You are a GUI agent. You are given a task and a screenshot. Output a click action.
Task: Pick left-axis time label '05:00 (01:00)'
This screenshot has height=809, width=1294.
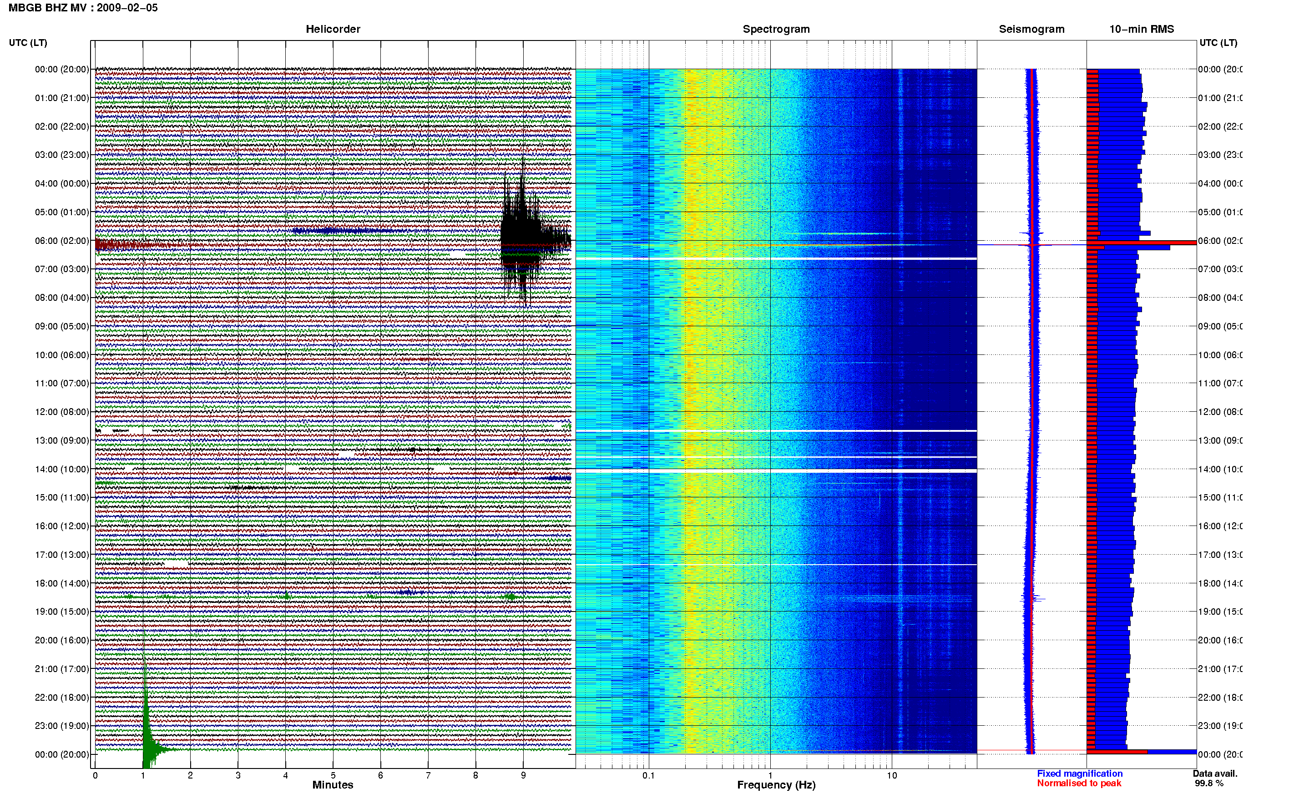tap(62, 212)
